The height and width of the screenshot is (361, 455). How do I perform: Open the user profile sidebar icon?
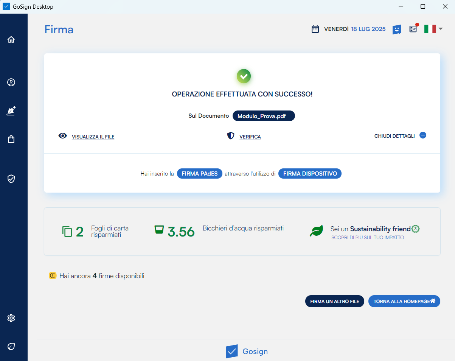(x=11, y=82)
